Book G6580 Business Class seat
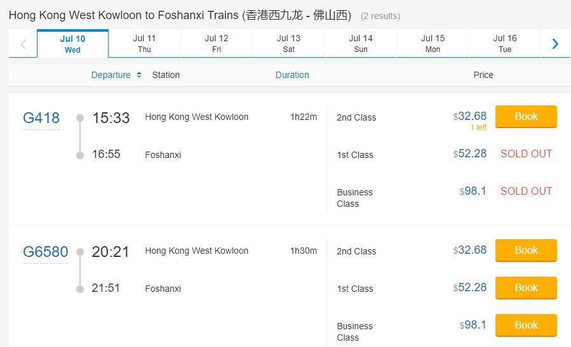The width and height of the screenshot is (571, 347). pyautogui.click(x=526, y=325)
